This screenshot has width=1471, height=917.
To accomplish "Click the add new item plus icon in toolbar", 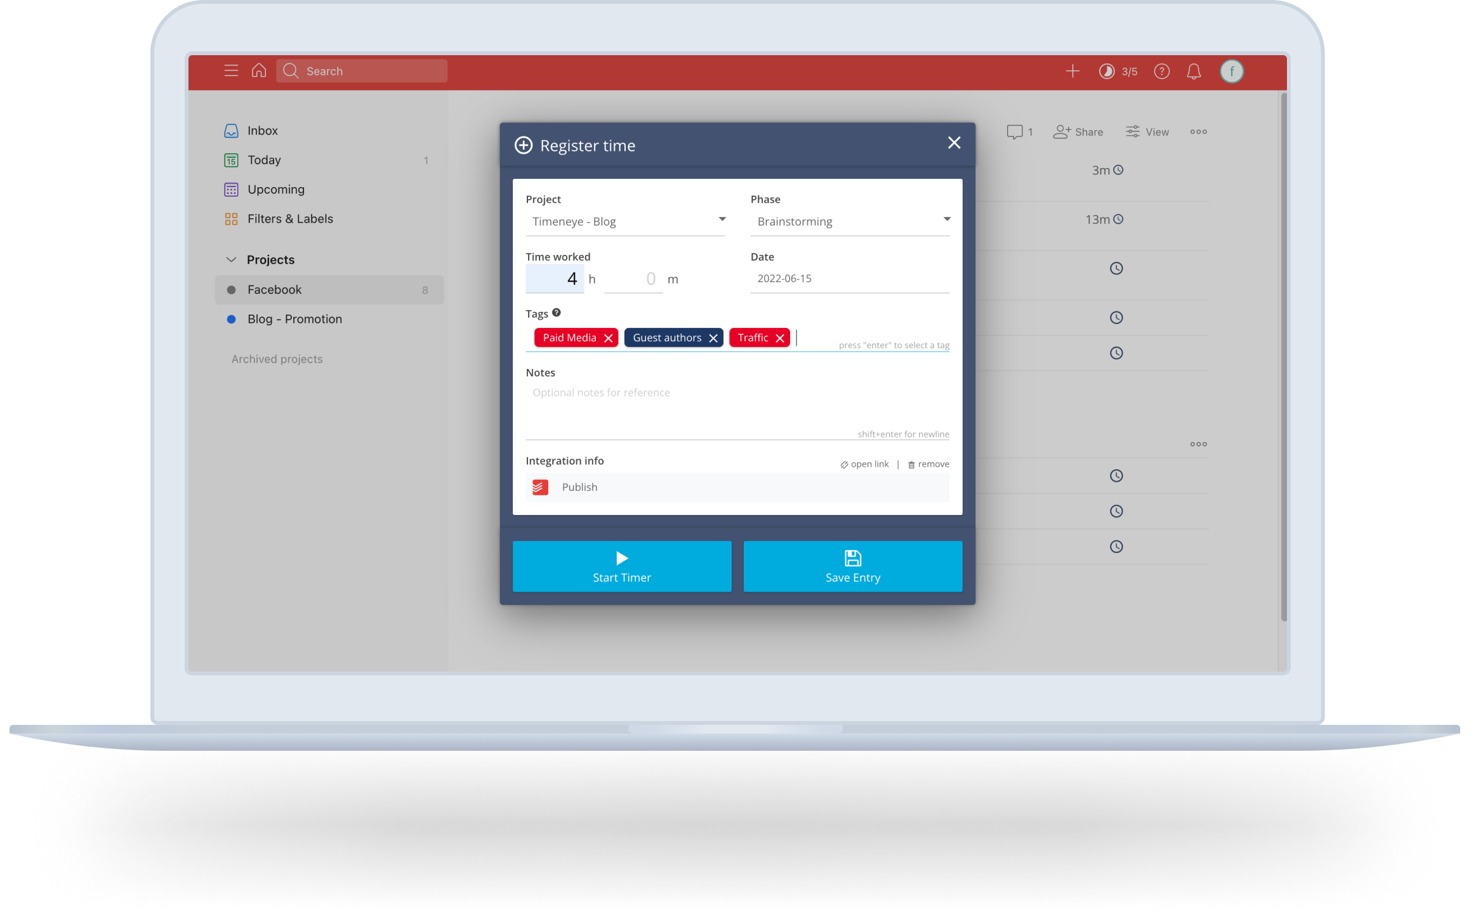I will pos(1072,71).
